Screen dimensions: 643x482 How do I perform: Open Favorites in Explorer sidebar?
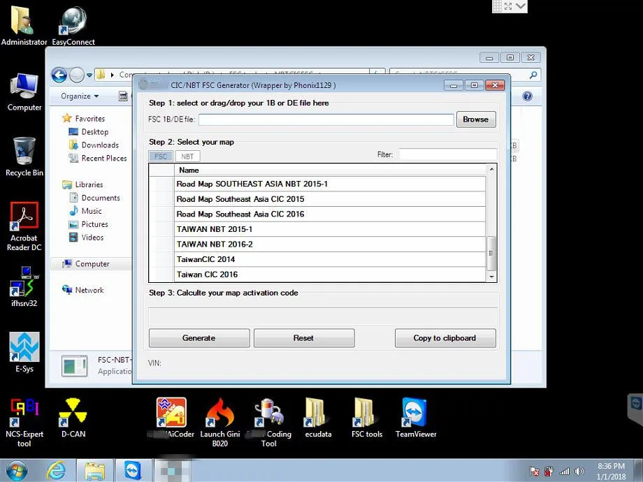[x=84, y=119]
